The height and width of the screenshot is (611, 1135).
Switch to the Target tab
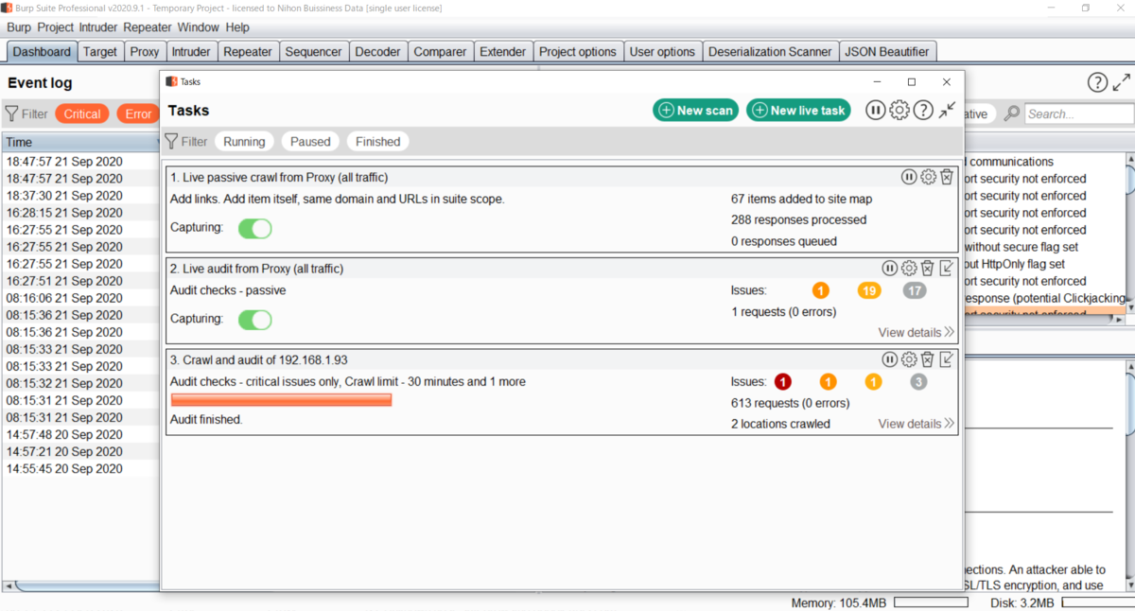pos(100,52)
